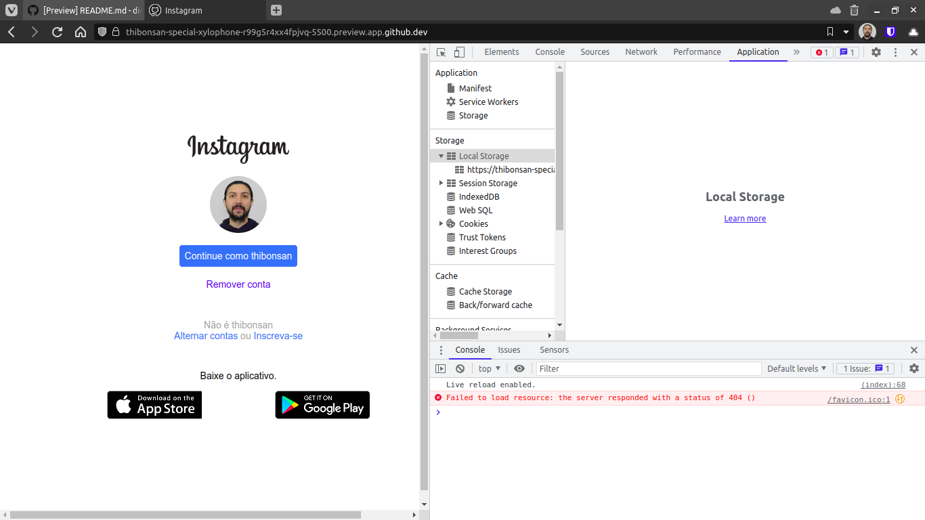Toggle the device toolbar icon
The image size is (925, 520).
coord(459,52)
